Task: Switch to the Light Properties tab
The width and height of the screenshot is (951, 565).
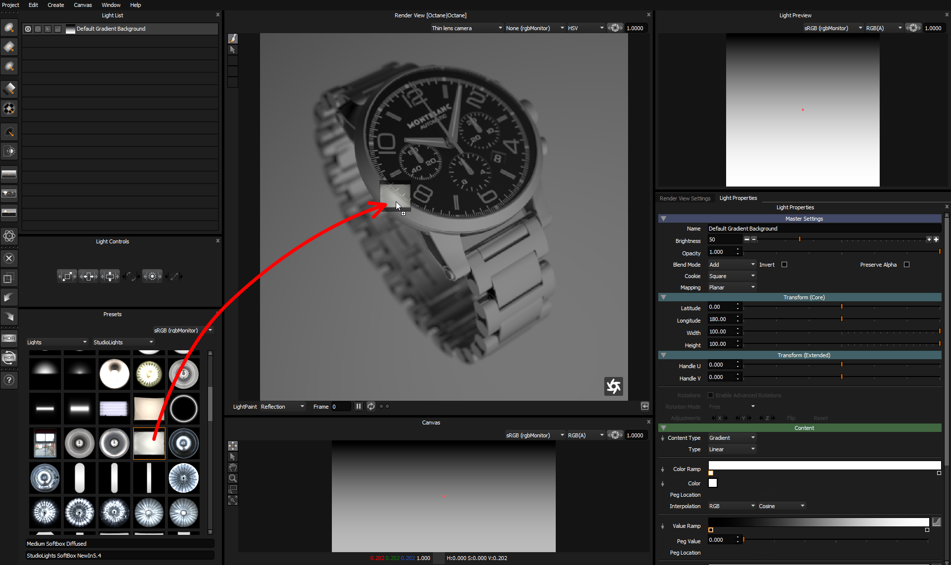Action: coord(738,198)
